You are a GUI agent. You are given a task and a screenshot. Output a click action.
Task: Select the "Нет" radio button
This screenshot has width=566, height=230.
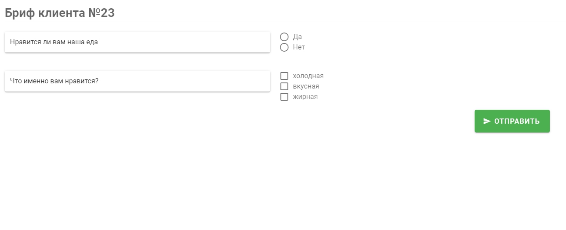point(285,47)
